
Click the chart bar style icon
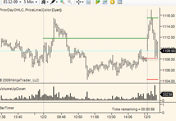[x=44, y=2]
